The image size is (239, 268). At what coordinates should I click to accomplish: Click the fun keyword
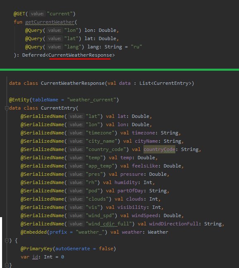coord(18,22)
